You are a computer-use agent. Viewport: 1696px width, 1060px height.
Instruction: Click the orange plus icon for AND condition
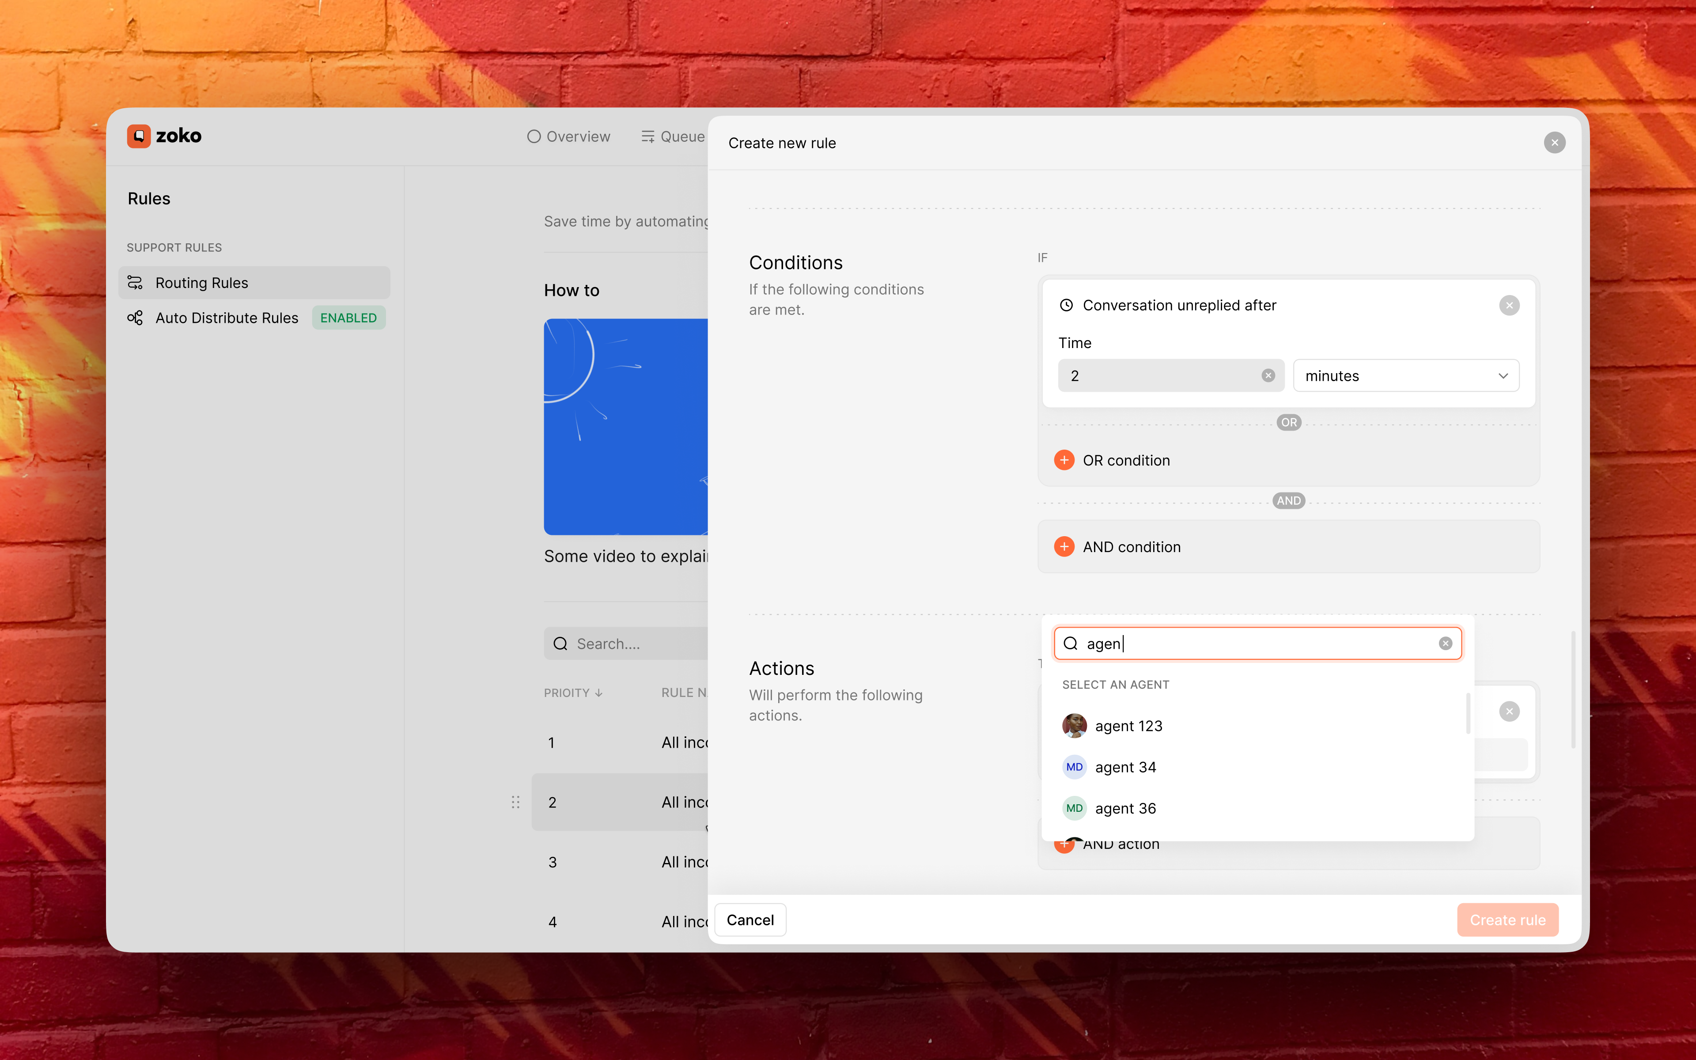tap(1064, 547)
